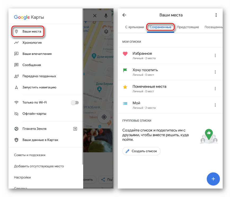Click the Сообщения chat icon
The width and height of the screenshot is (233, 197).
click(16, 65)
